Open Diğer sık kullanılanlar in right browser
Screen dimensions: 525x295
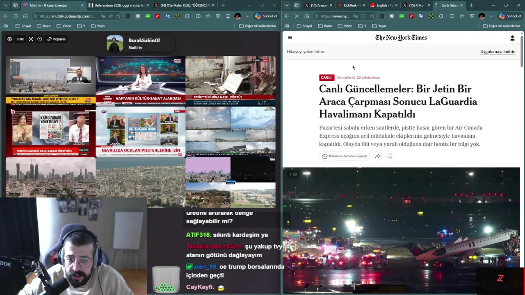[502, 26]
